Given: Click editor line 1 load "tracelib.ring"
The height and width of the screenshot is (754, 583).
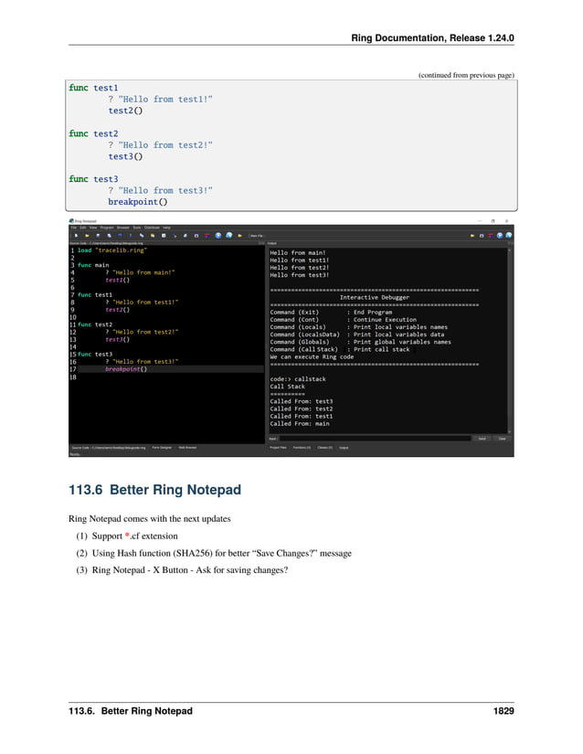Looking at the screenshot, I should (112, 250).
